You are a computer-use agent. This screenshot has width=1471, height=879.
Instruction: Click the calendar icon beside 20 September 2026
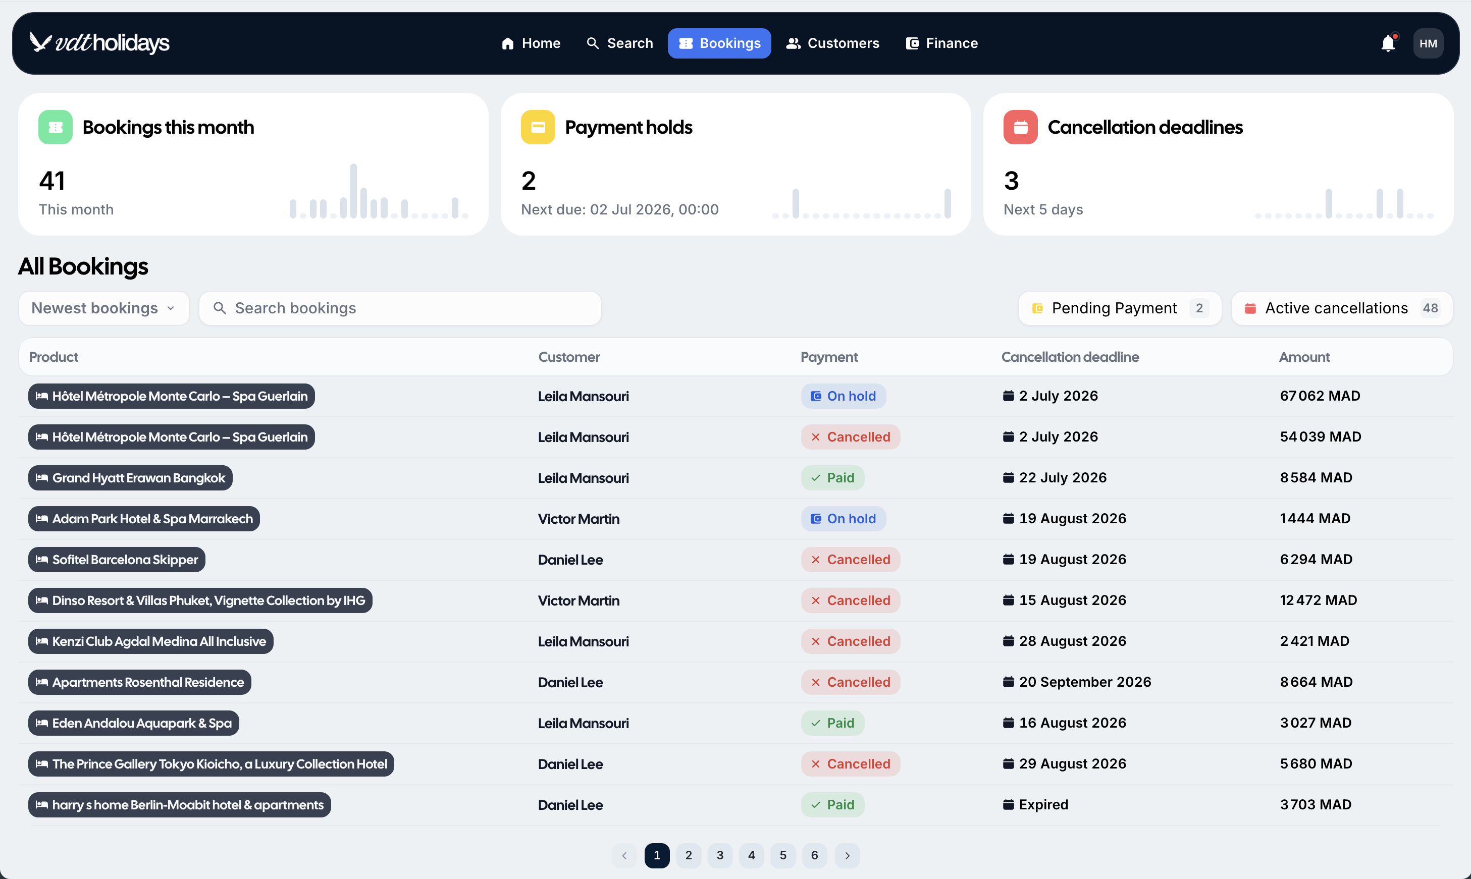point(1008,682)
